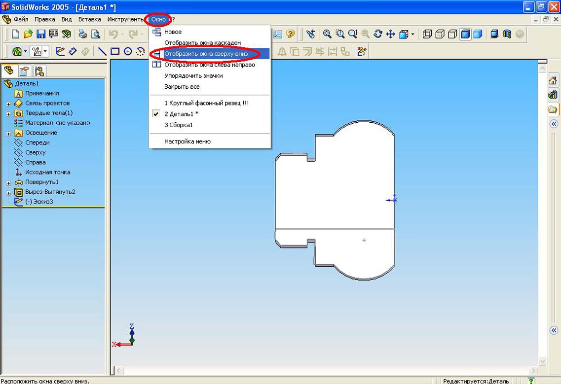Image resolution: width=561 pixels, height=384 pixels.
Task: Click the Make Assembly from Part icon
Action: click(x=66, y=34)
